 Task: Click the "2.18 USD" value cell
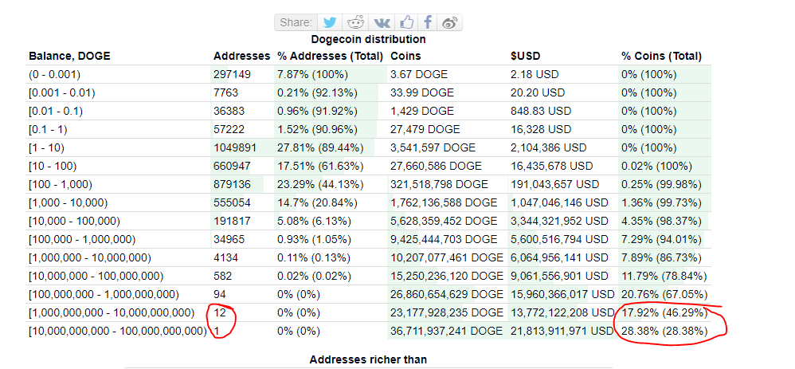pos(535,75)
